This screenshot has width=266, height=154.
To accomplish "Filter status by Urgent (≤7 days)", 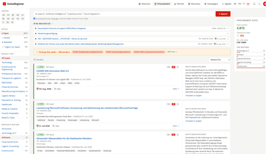I will (15, 47).
